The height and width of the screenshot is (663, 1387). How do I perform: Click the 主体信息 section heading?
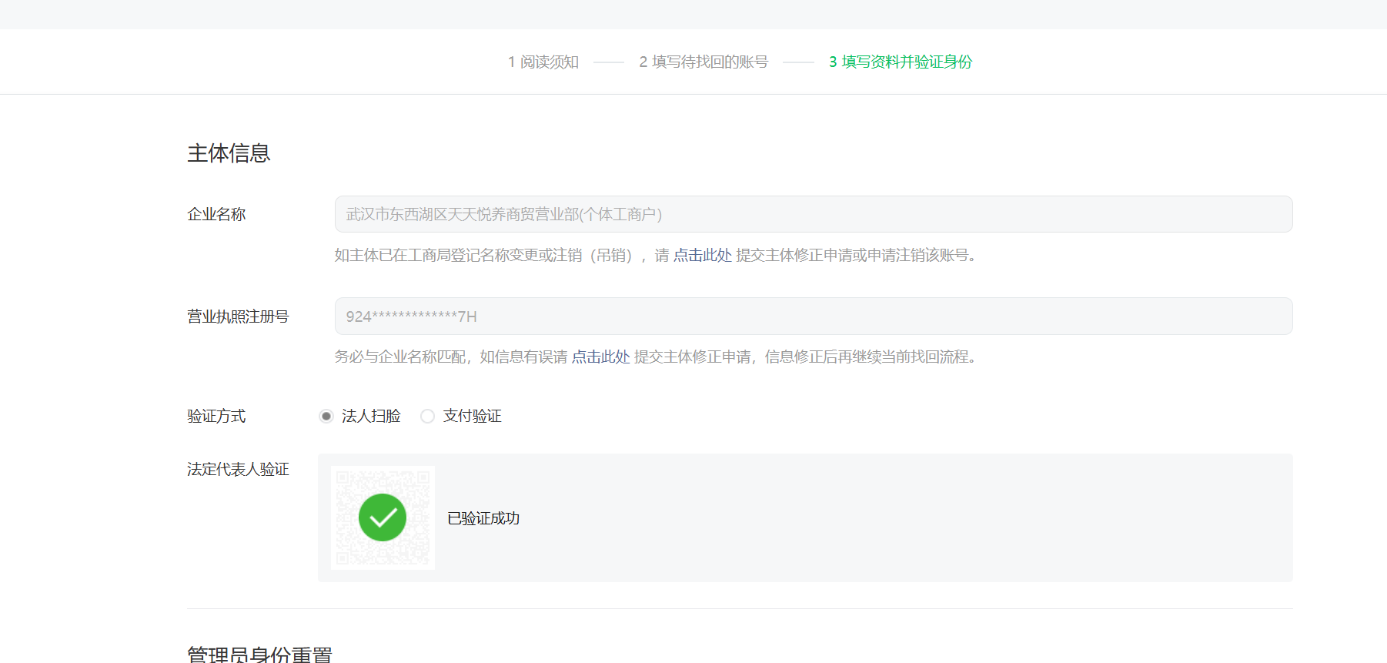tap(229, 153)
